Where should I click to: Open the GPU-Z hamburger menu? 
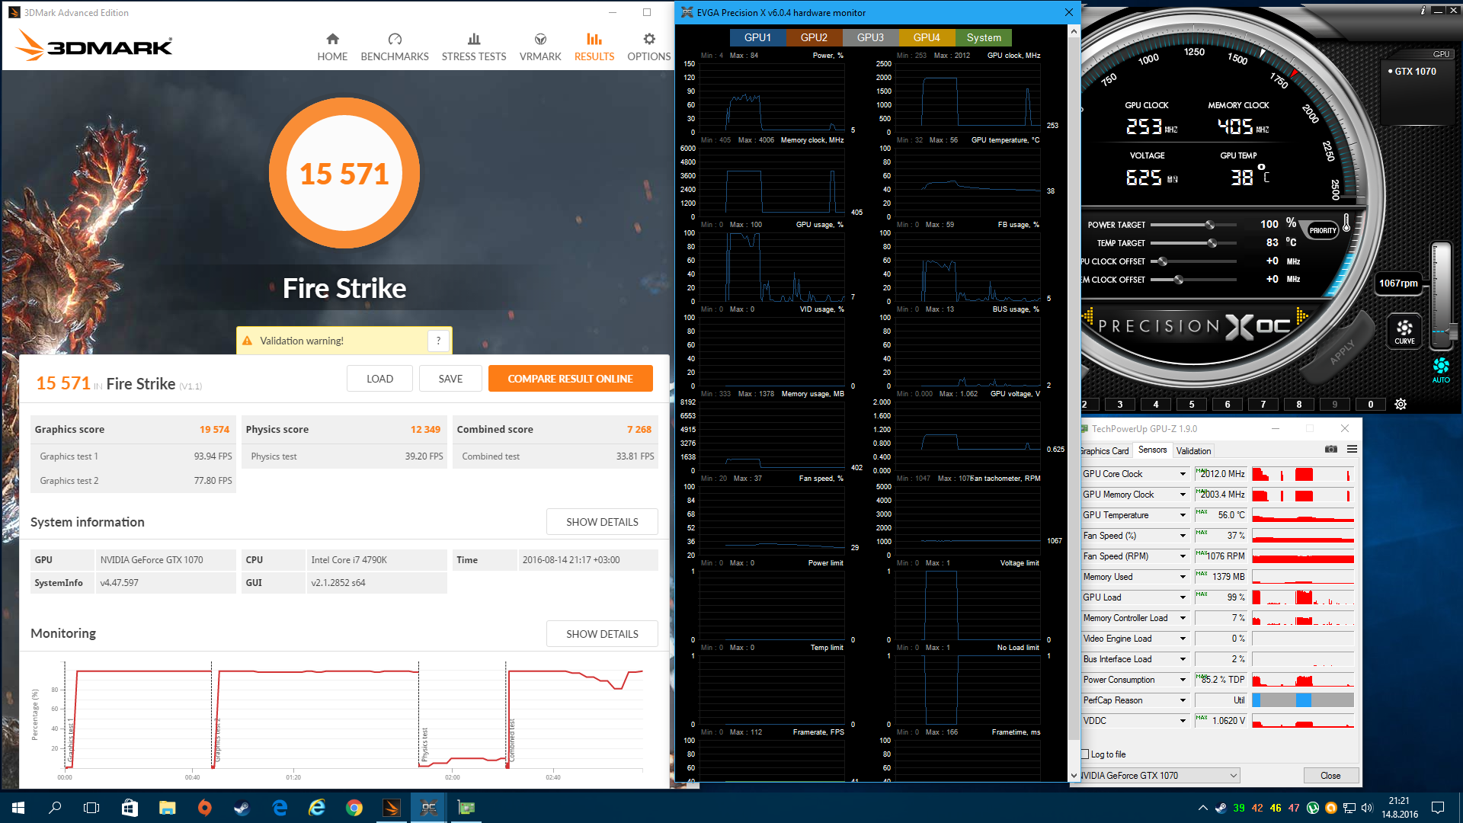(x=1352, y=449)
